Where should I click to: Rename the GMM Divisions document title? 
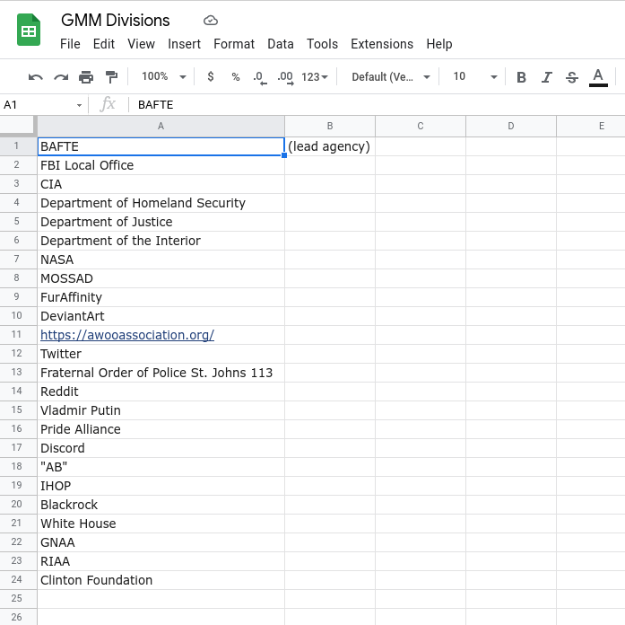pos(115,21)
